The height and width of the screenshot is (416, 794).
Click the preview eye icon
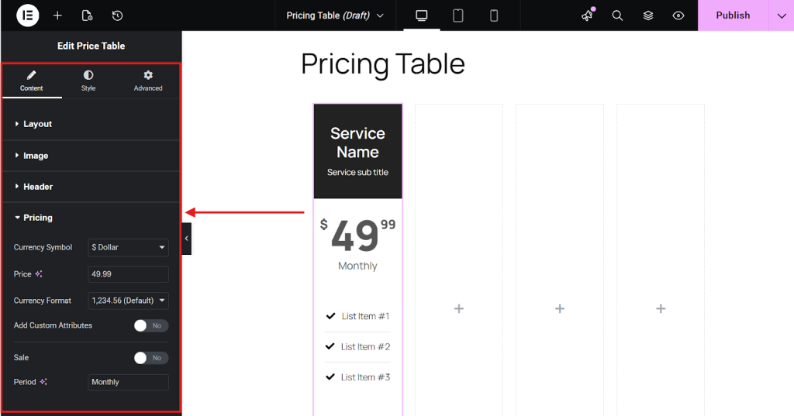(x=678, y=15)
